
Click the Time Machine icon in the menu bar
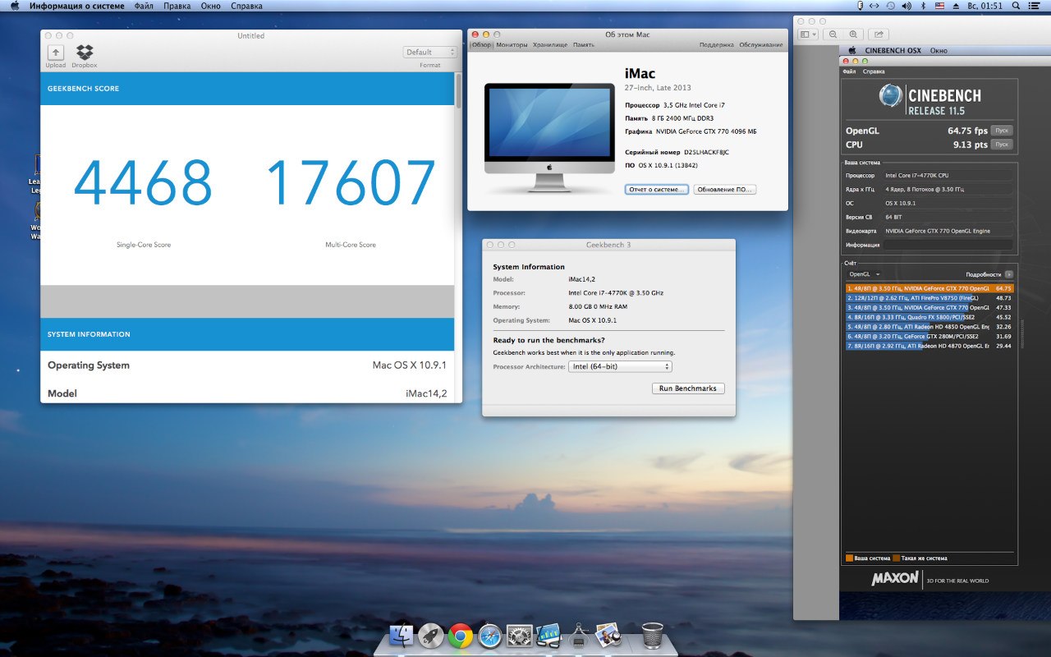click(891, 6)
